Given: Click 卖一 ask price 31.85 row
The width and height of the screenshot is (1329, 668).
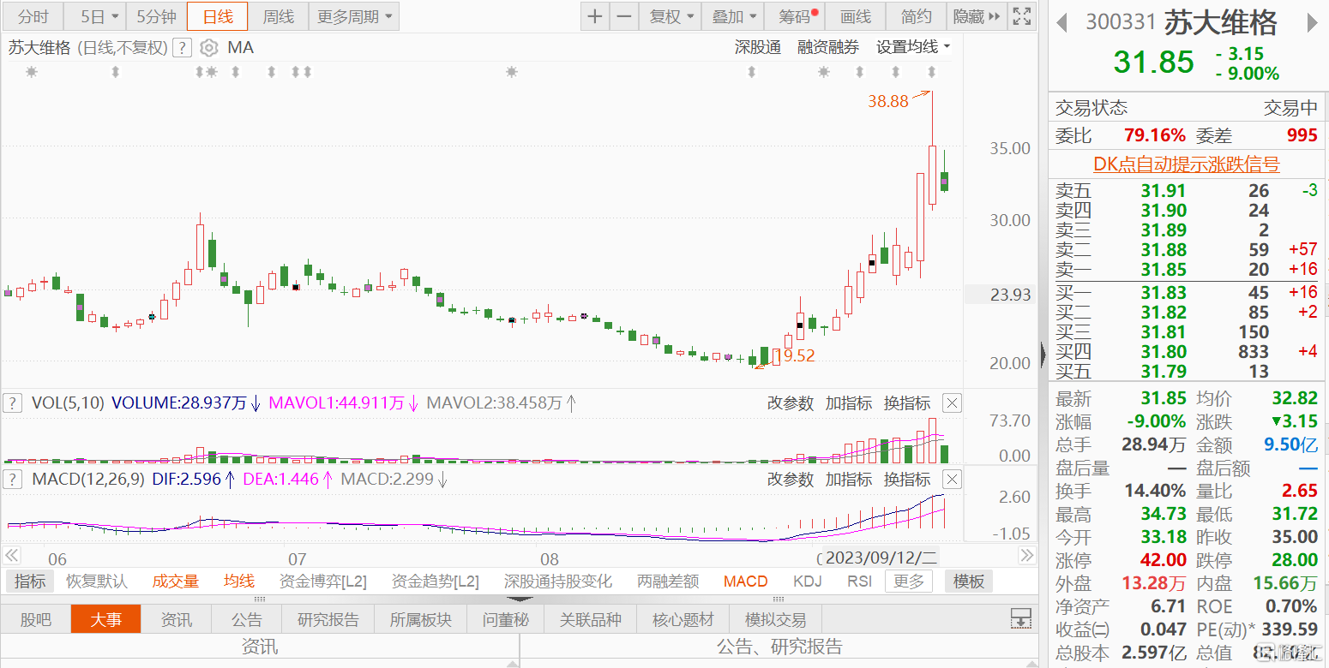Looking at the screenshot, I should [x=1187, y=270].
